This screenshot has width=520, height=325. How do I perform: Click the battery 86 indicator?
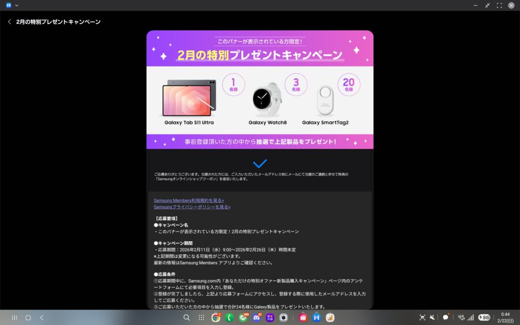point(484,317)
